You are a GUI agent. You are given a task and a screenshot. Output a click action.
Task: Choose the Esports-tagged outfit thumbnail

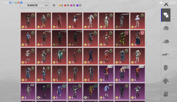[x=122, y=21]
